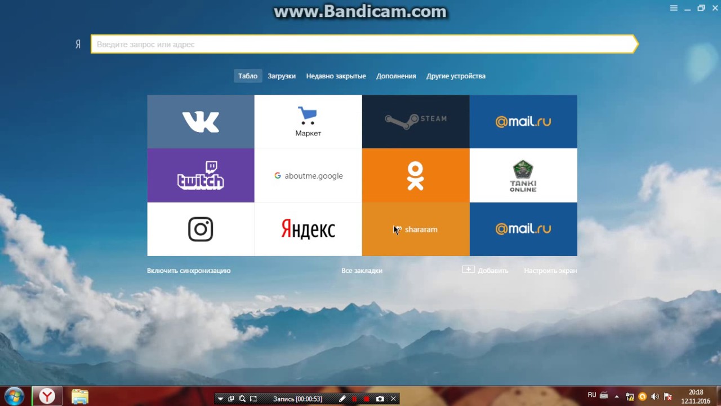
Task: Click the Yandex 'Я' icon beside the address bar
Action: click(x=78, y=44)
